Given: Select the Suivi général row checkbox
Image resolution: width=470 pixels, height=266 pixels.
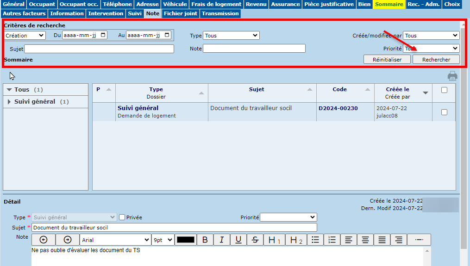Looking at the screenshot, I should [x=444, y=112].
